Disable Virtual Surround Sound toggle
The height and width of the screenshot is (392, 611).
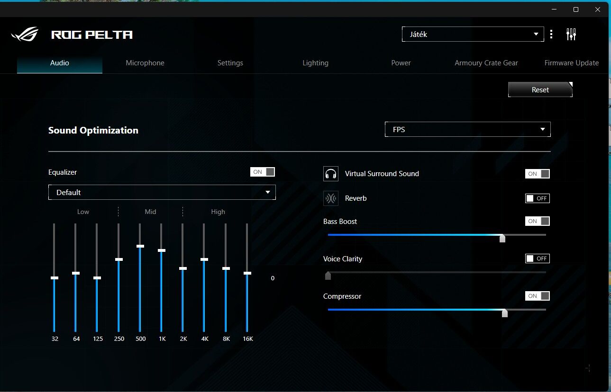[x=538, y=174]
